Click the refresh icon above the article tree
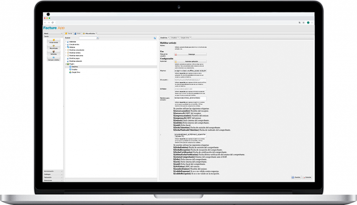Viewport: 357px width, 205px height. point(155,38)
